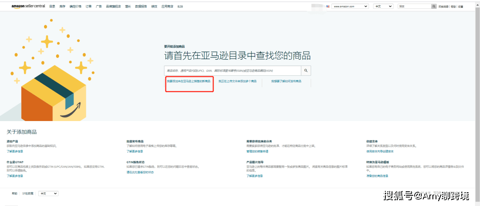The image size is (480, 206).
Task: Click 我要添加未在亚马逊上销售的新商品 link
Action: [x=188, y=81]
